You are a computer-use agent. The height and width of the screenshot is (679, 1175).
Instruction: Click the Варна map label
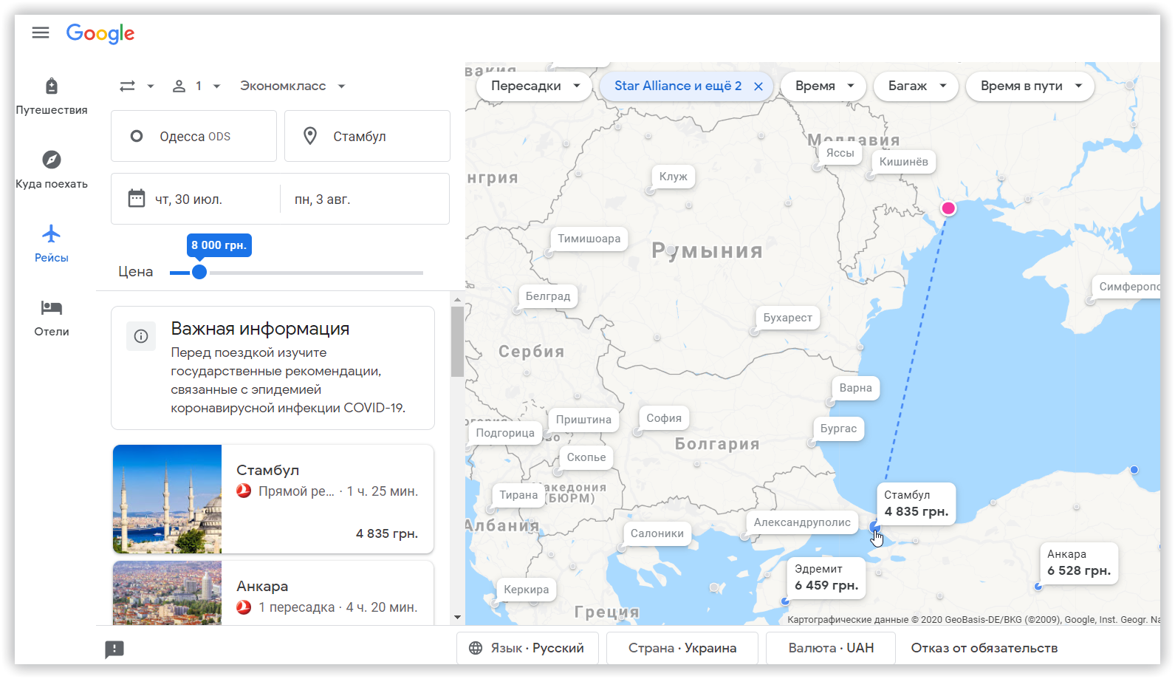[855, 388]
